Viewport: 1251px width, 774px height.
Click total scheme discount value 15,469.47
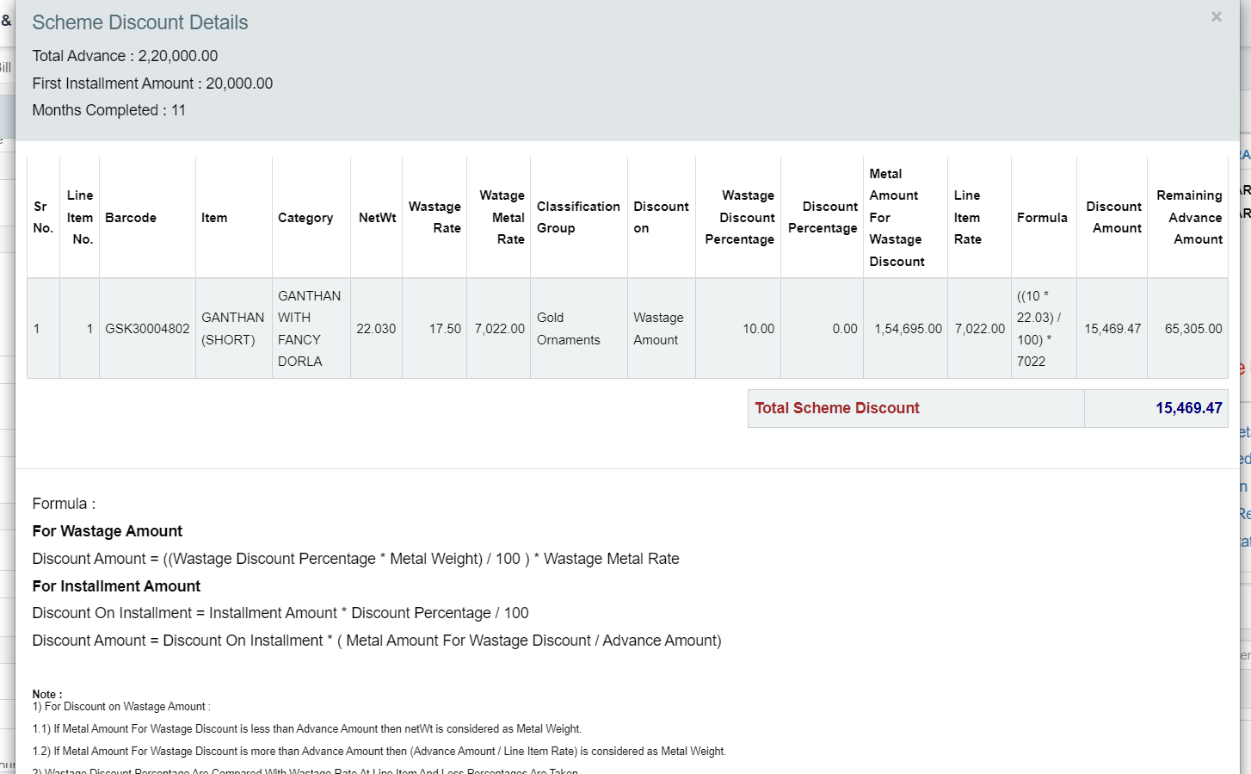coord(1188,408)
